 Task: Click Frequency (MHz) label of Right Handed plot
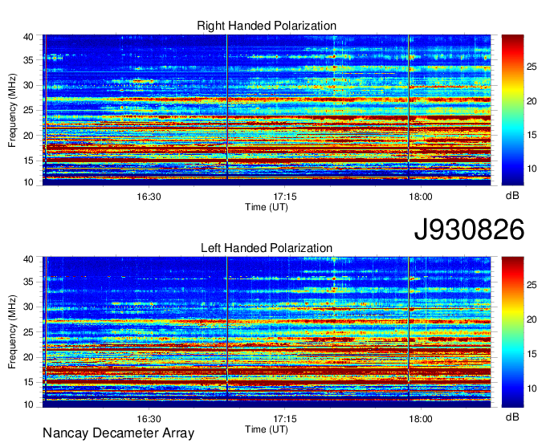coord(12,110)
